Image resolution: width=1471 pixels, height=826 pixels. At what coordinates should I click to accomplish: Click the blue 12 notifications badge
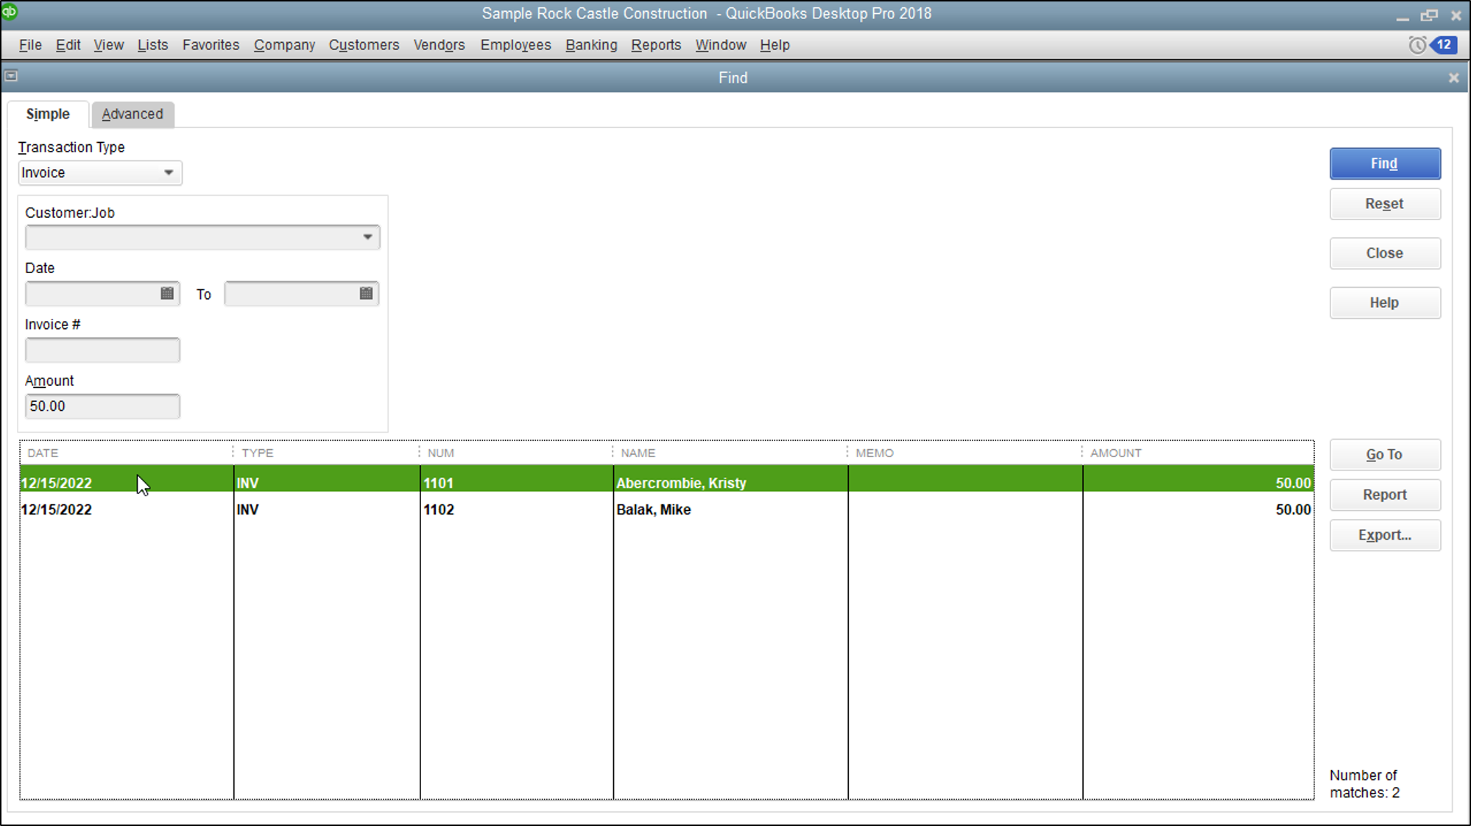tap(1443, 45)
